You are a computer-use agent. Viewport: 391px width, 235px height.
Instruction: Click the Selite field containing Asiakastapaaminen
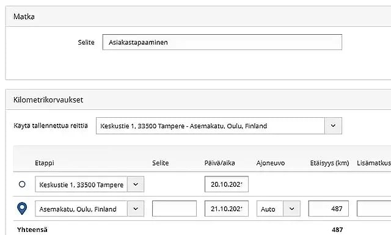pyautogui.click(x=222, y=42)
